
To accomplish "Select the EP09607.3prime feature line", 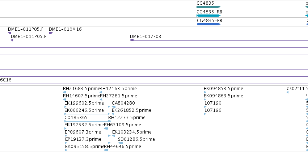I will pyautogui.click(x=88, y=136).
